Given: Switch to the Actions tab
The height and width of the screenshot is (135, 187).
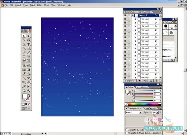Looking at the screenshot, I should pos(137,12).
